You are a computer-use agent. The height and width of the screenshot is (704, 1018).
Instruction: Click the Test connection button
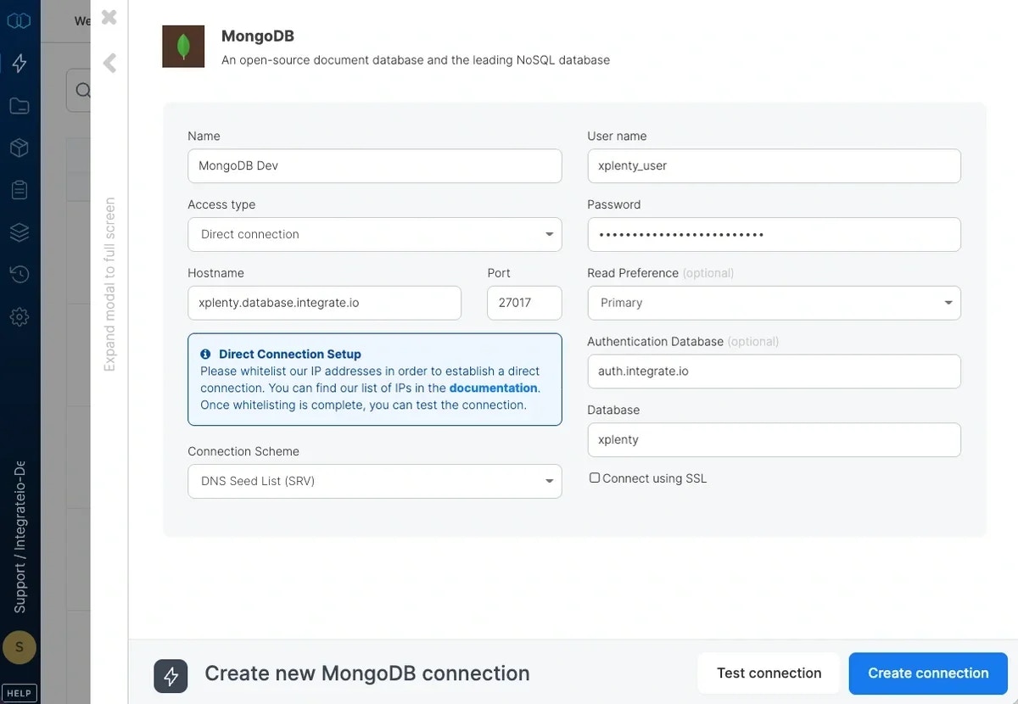(768, 673)
